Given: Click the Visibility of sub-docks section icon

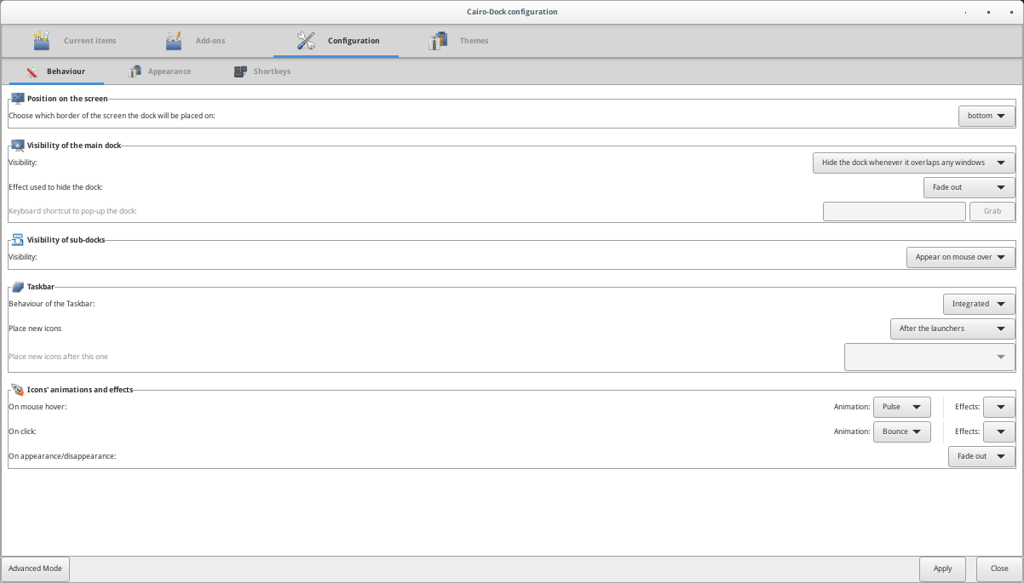Looking at the screenshot, I should coord(18,240).
